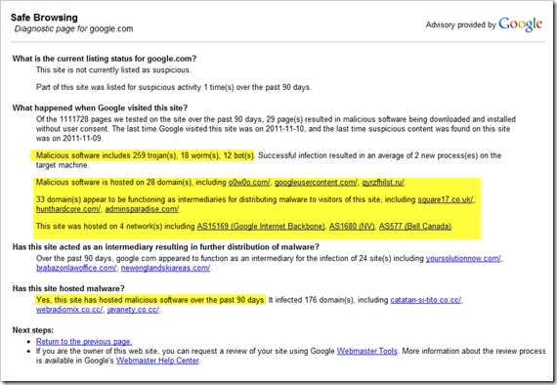Open the brabazonlawoffice.com/ link

click(x=76, y=268)
